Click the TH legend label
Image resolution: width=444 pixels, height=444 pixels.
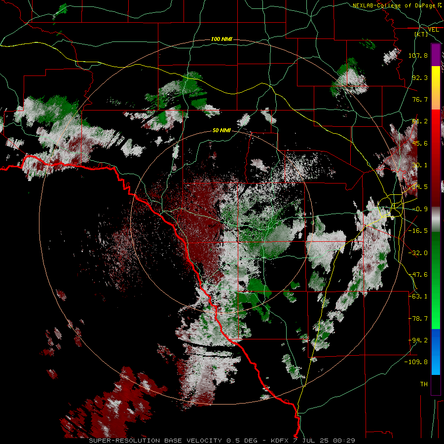click(x=424, y=384)
